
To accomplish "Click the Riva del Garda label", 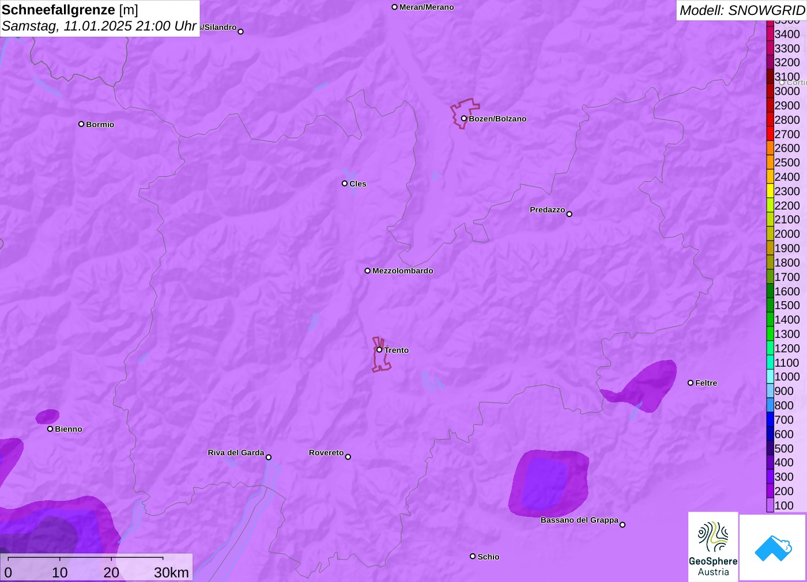I will tap(236, 452).
